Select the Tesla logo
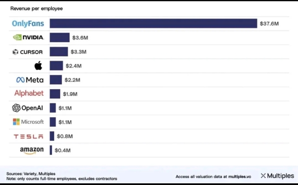298x185 pixels. pyautogui.click(x=28, y=136)
